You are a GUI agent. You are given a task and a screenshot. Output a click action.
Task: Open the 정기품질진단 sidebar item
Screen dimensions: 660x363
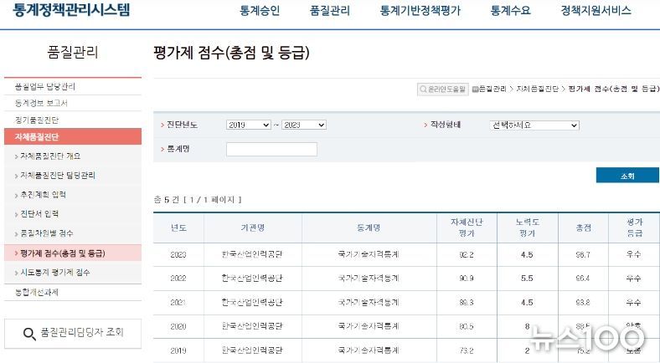point(37,120)
